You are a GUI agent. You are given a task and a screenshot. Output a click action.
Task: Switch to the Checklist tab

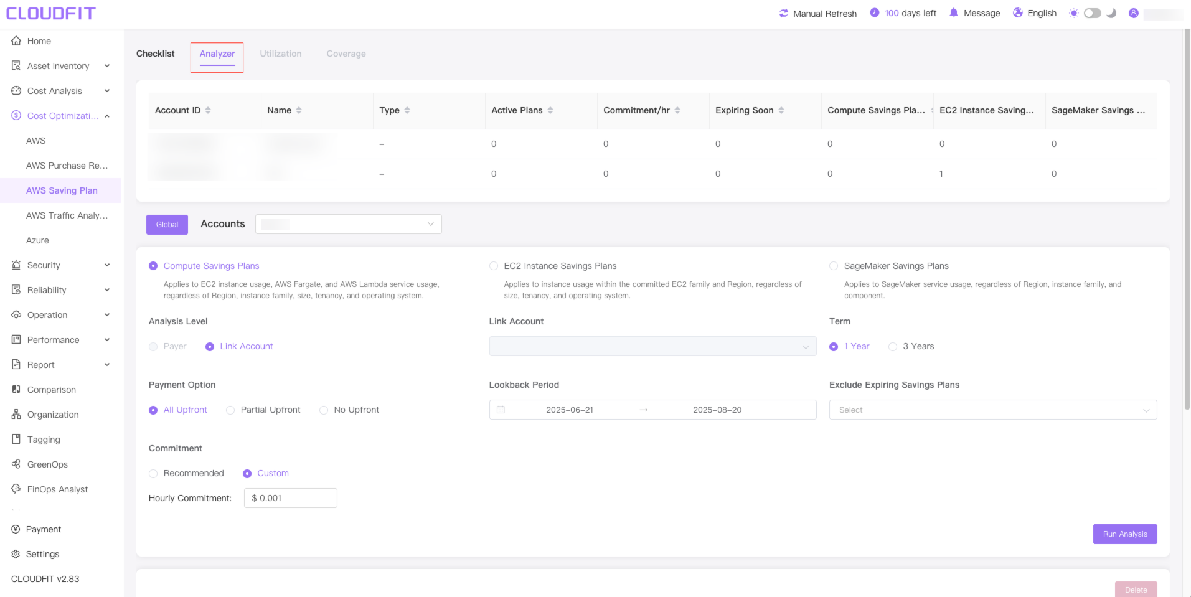click(x=156, y=54)
